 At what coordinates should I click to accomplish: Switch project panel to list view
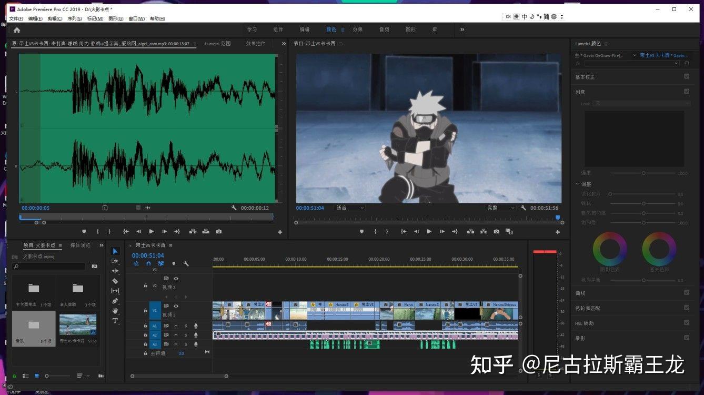point(25,376)
